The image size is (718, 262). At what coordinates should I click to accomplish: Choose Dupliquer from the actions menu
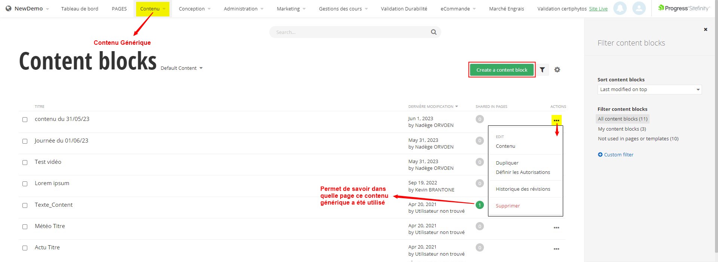coord(507,163)
